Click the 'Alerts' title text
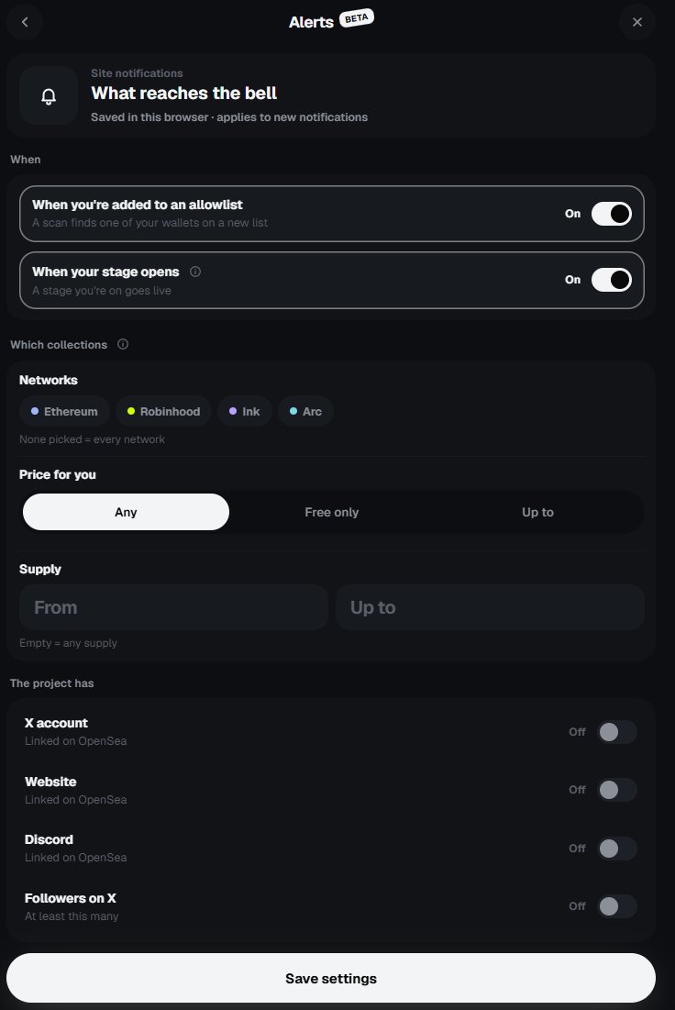The height and width of the screenshot is (1010, 675). [x=311, y=22]
